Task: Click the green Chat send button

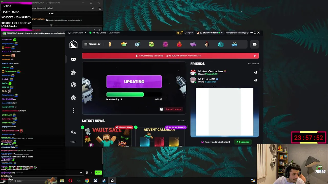Action: click(x=98, y=172)
